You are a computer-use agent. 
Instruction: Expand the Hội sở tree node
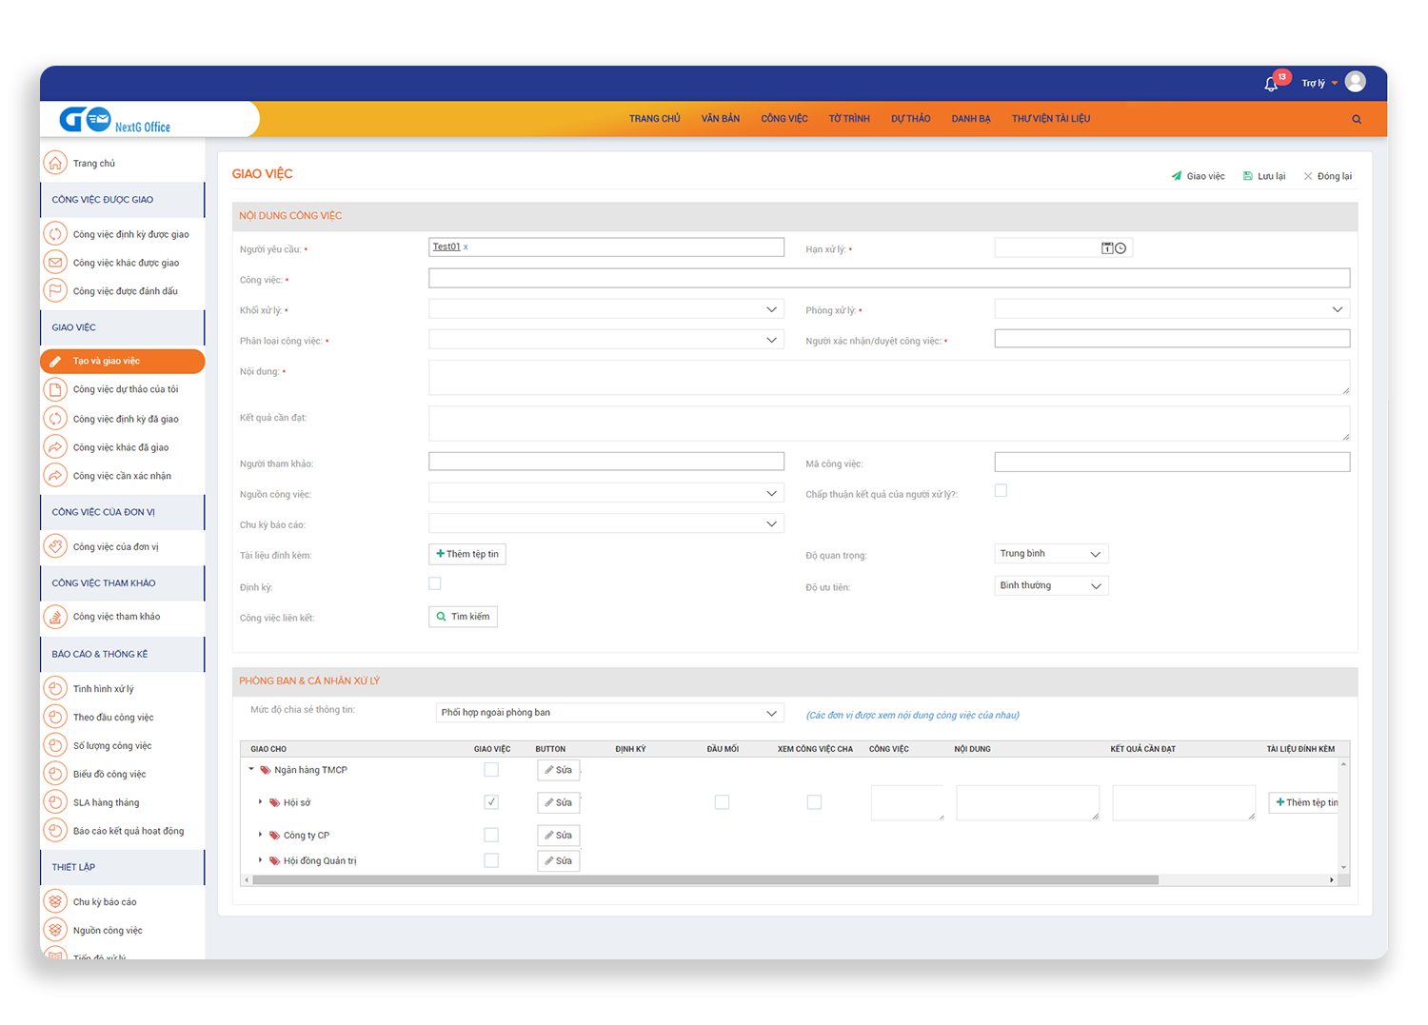(x=261, y=802)
